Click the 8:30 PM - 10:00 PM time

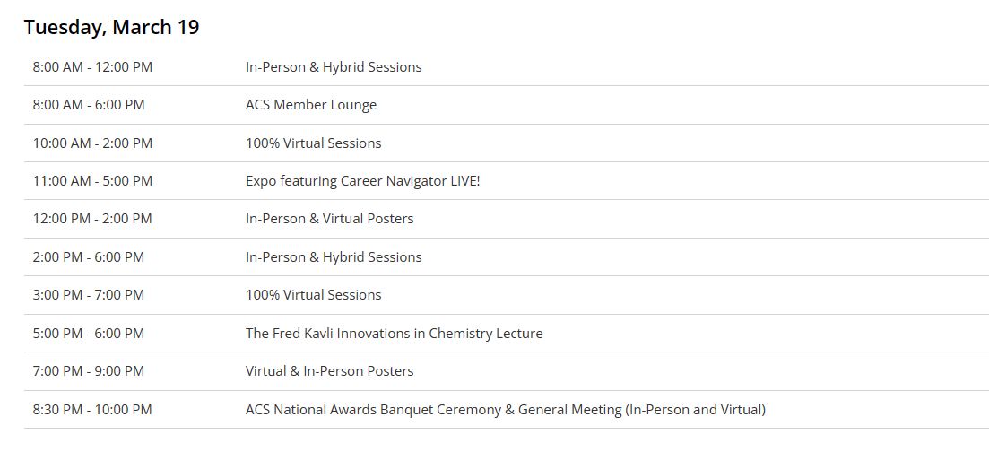[92, 410]
